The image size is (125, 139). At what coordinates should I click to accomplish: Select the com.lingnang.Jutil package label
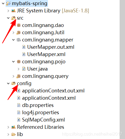click(43, 33)
